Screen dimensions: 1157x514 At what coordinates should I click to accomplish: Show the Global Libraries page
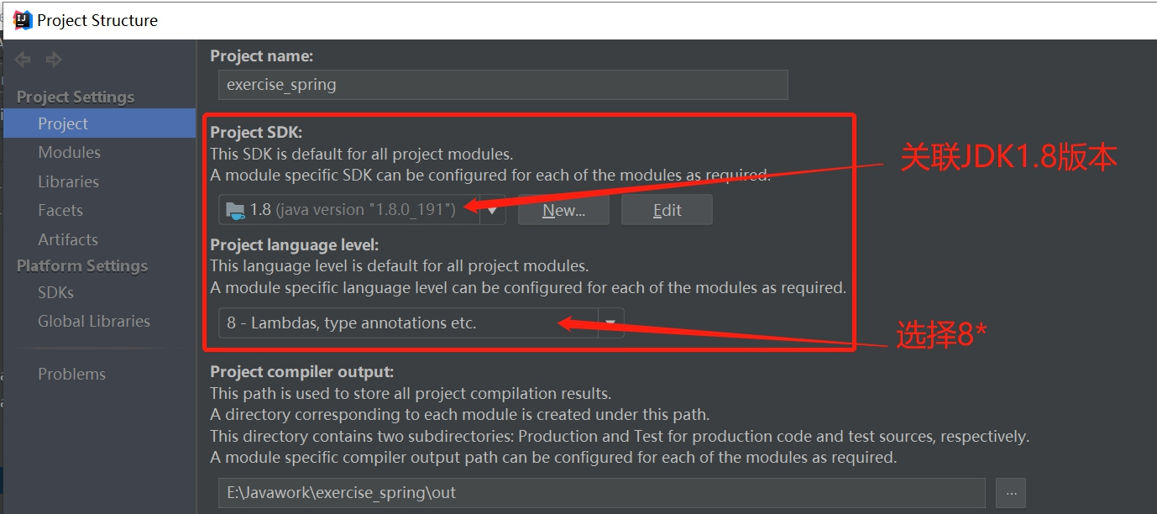94,321
